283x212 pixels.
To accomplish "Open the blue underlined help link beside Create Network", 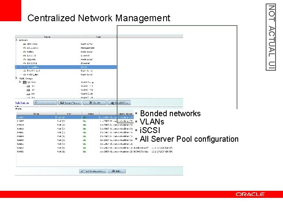I will 22,103.
